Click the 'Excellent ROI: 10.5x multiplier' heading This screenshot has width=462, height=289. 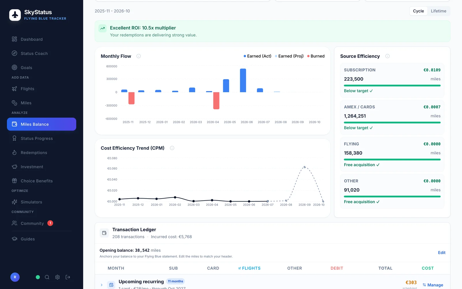pyautogui.click(x=143, y=28)
